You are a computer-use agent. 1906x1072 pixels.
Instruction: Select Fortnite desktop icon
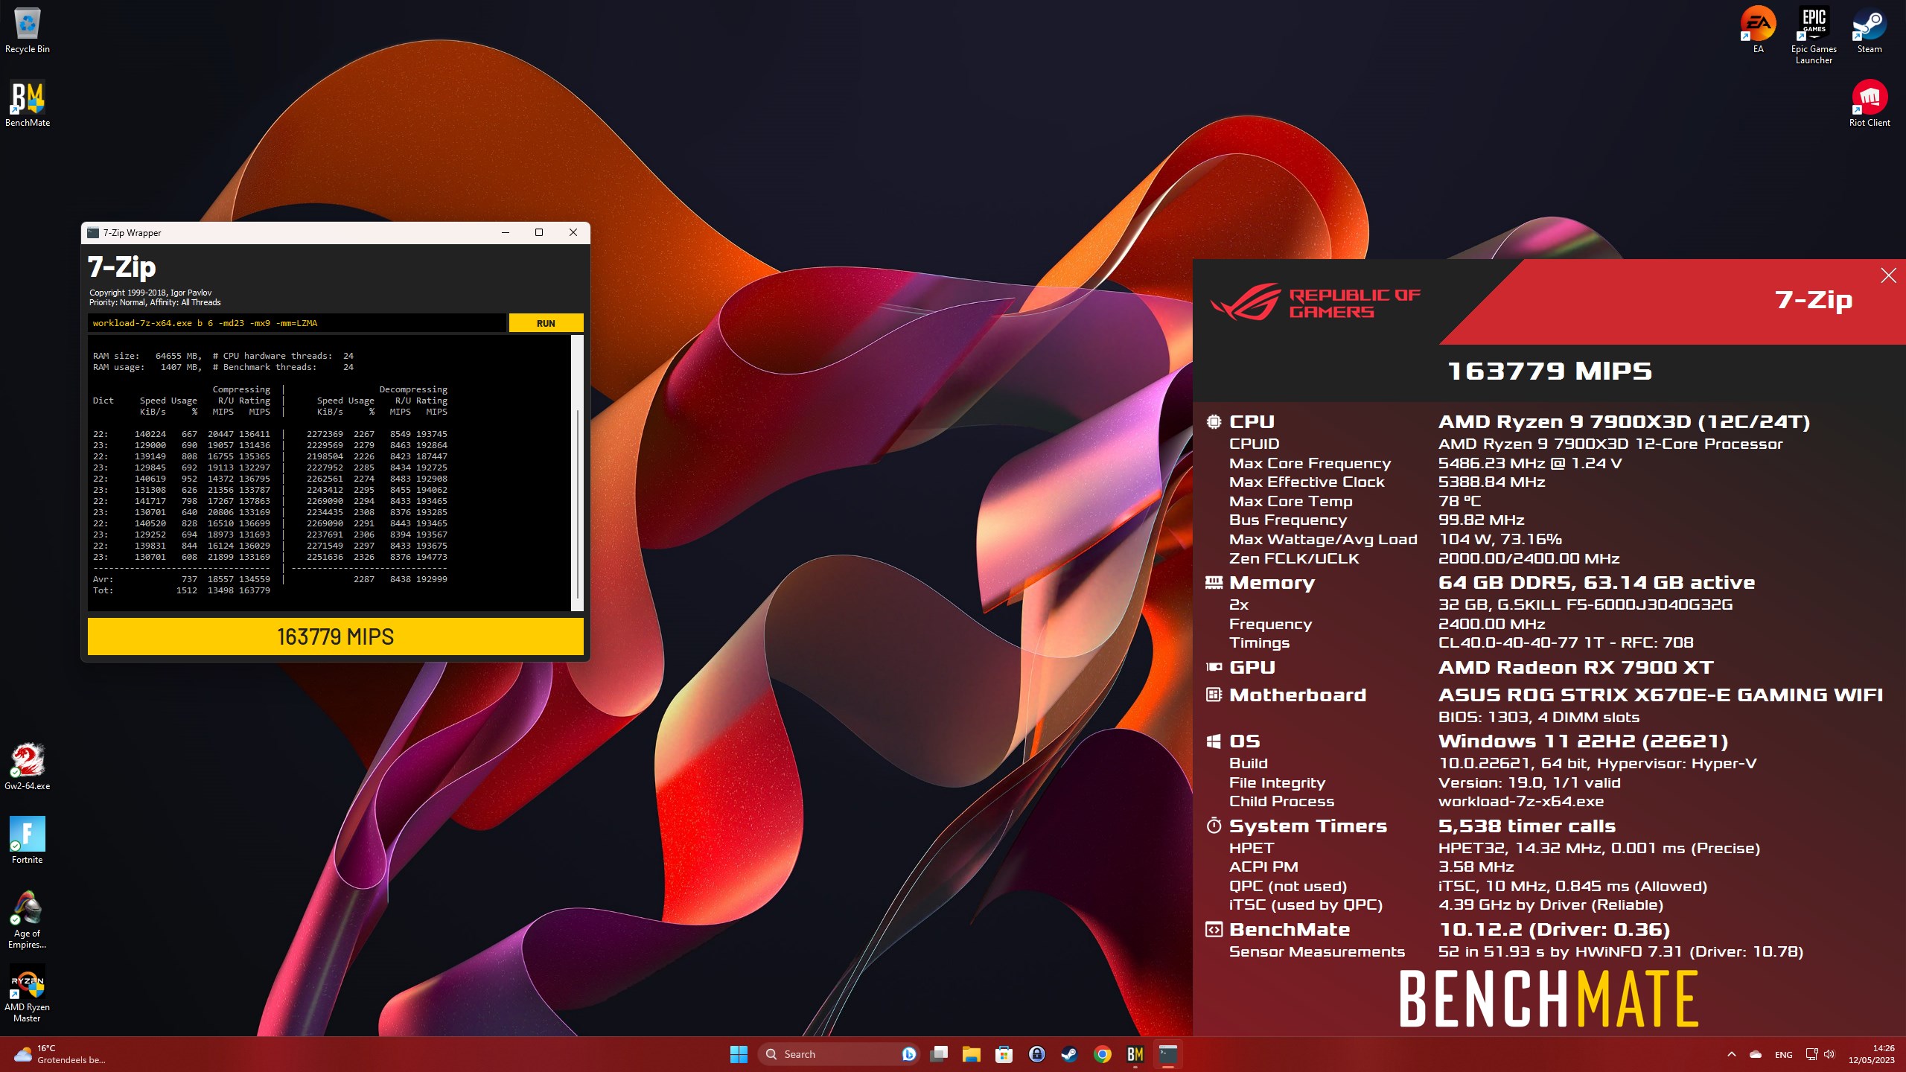(28, 840)
